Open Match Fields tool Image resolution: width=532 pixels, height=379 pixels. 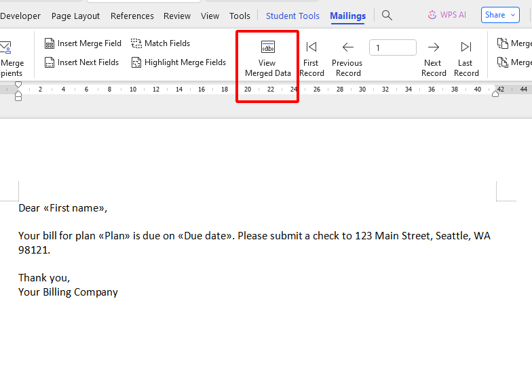click(x=136, y=43)
